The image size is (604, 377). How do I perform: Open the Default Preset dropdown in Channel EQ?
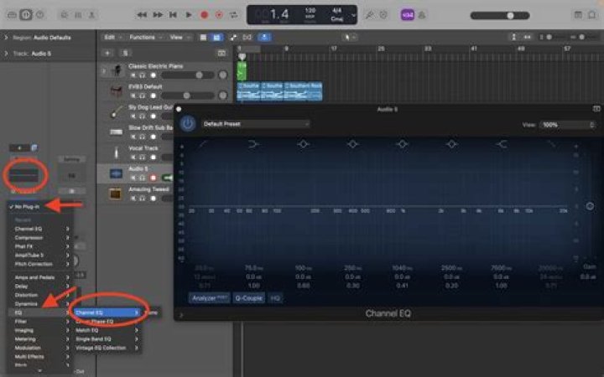click(x=255, y=124)
